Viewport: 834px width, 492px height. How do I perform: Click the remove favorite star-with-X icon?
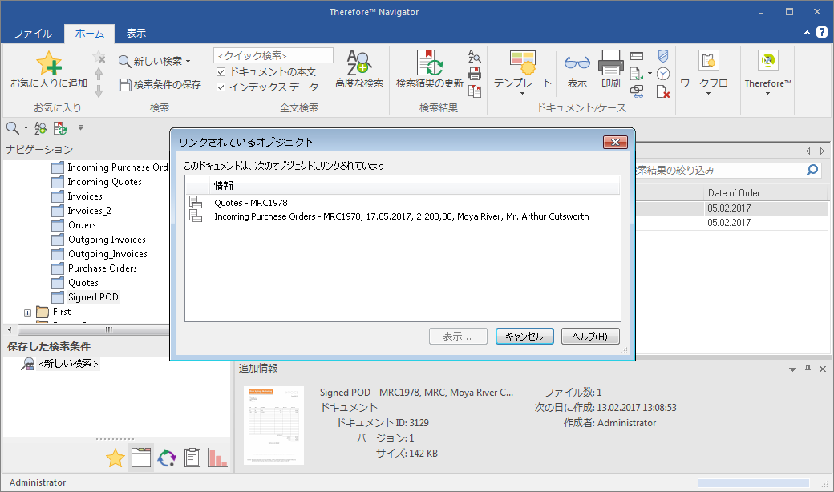(x=99, y=57)
